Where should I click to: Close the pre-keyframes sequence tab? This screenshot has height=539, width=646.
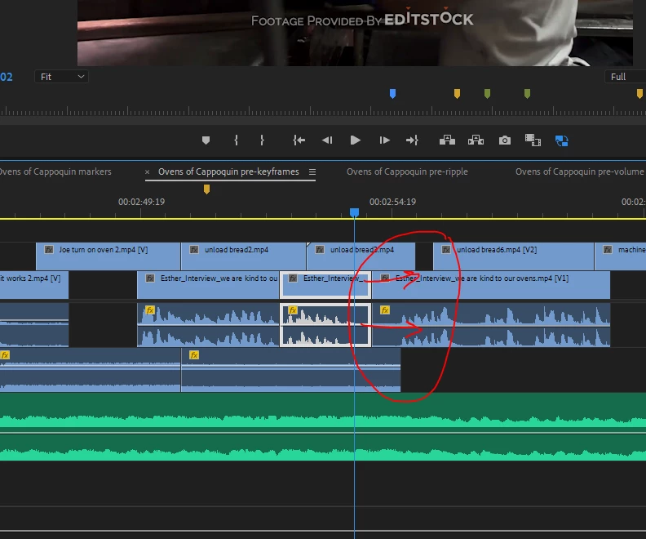coord(147,172)
